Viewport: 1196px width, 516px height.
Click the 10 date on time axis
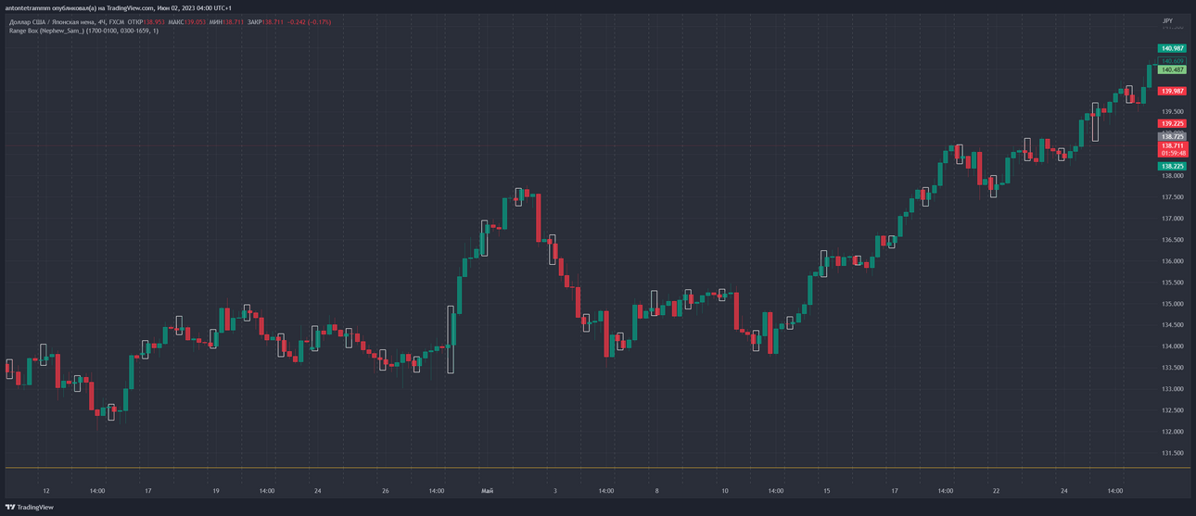[x=725, y=491]
